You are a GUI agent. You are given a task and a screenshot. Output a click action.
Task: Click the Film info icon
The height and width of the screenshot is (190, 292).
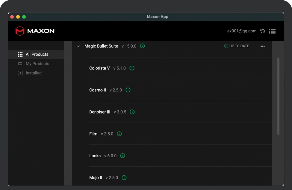coord(119,134)
